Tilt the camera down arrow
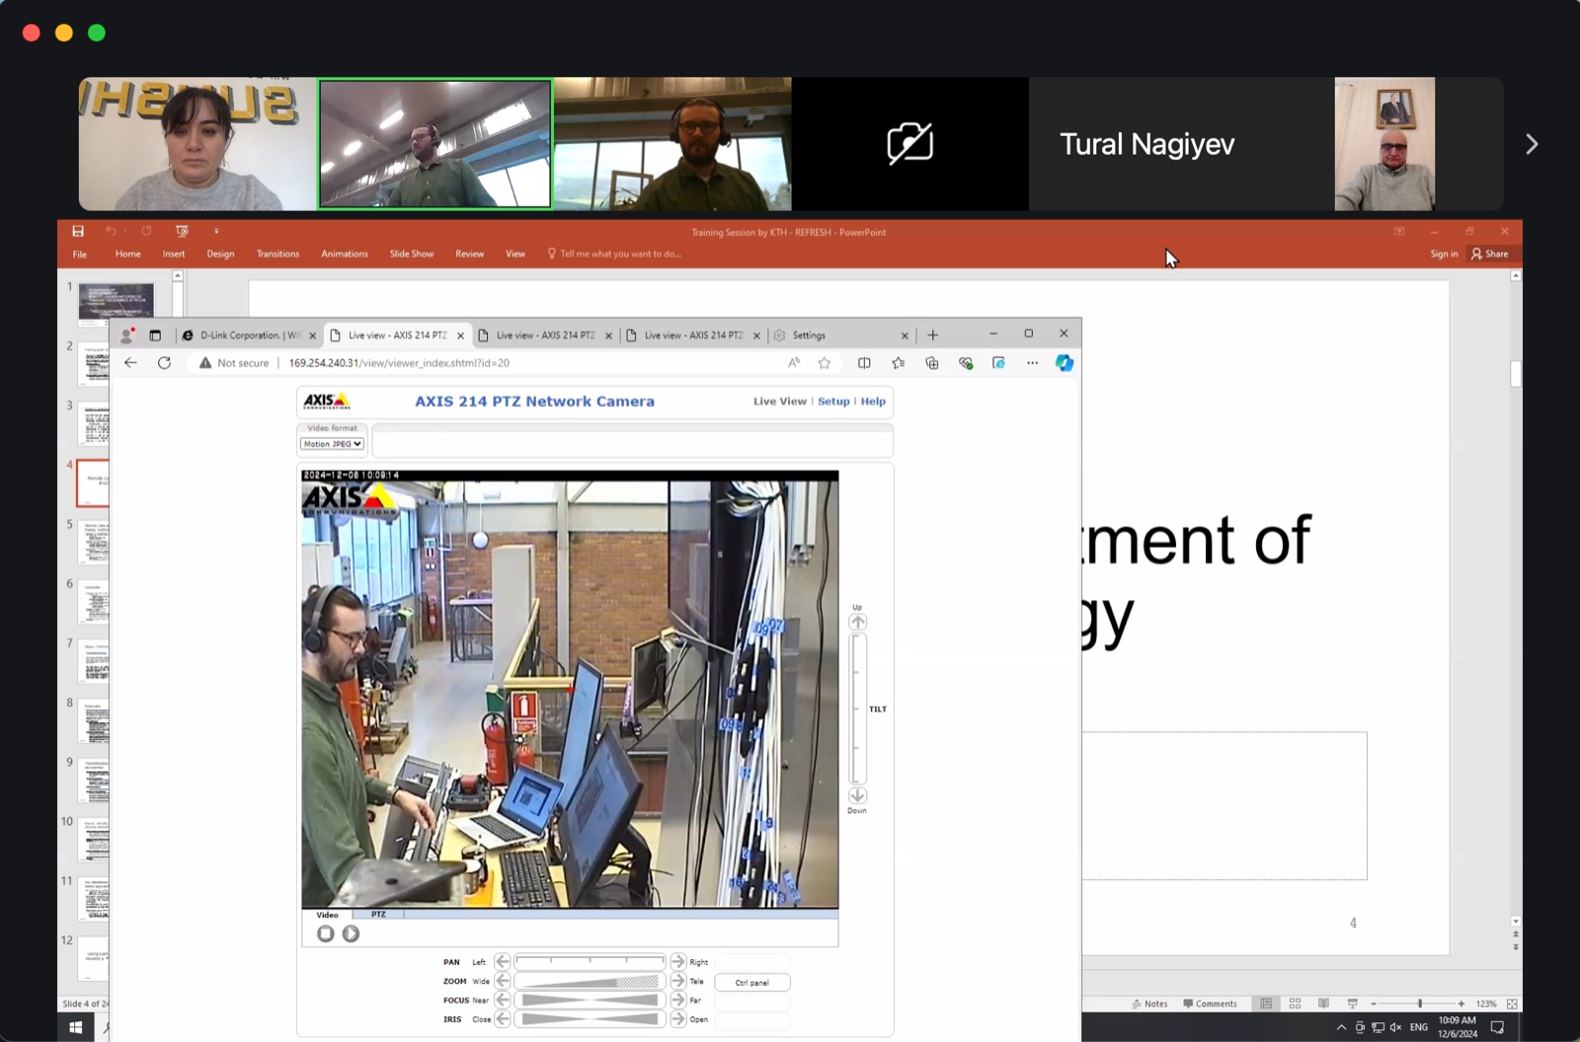 coord(857,795)
